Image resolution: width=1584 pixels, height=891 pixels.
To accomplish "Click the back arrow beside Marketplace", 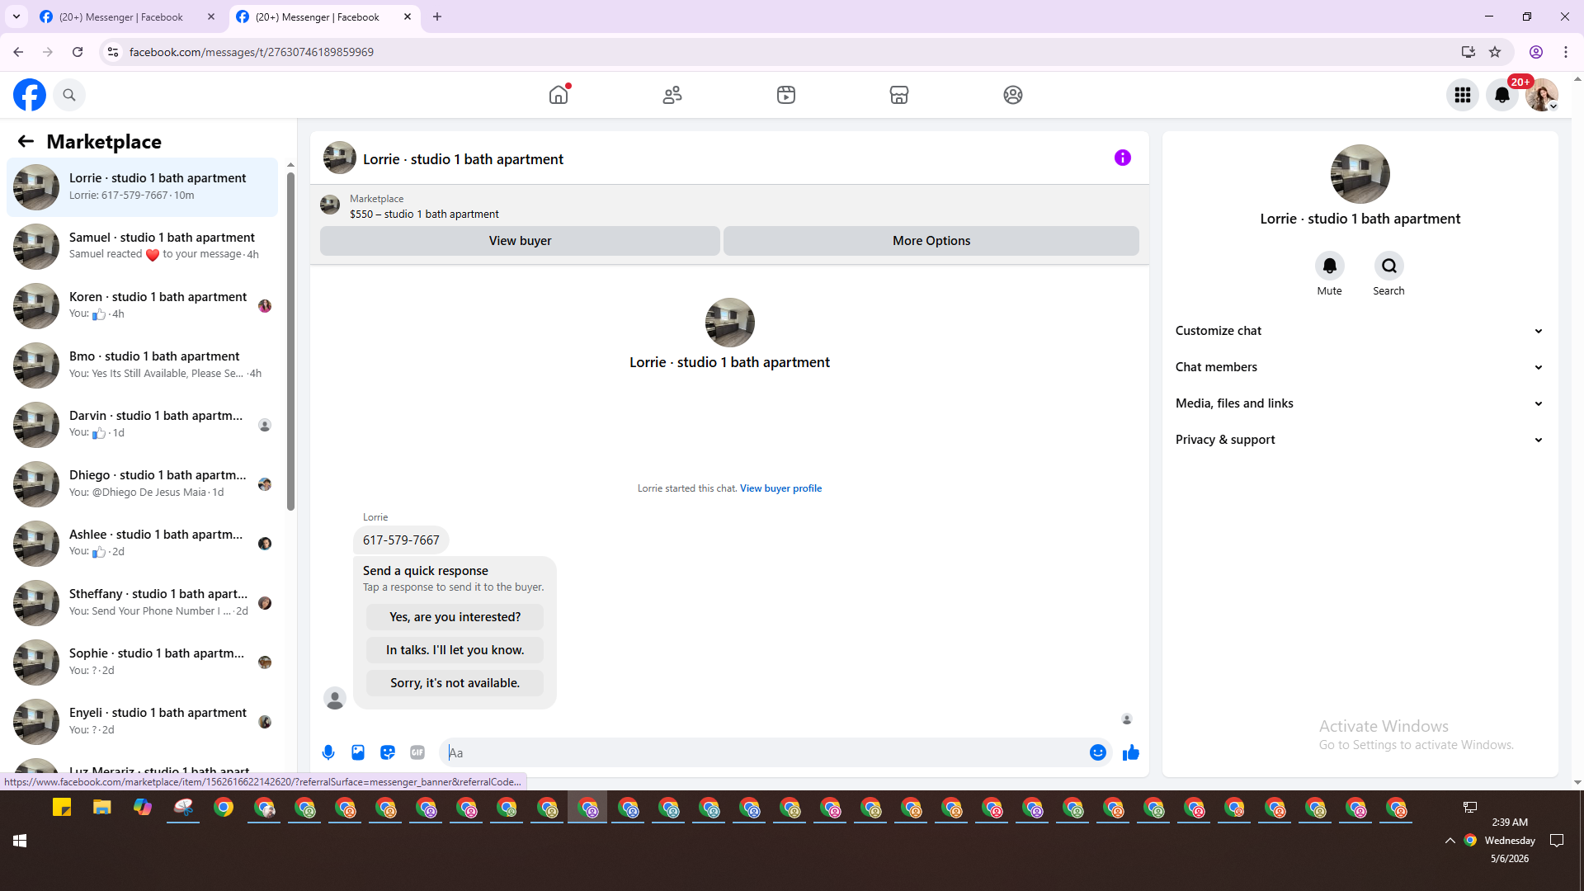I will coord(26,142).
